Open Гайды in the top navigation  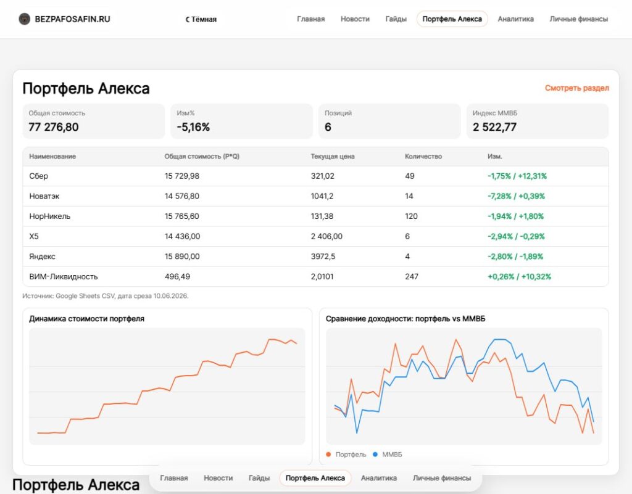point(396,19)
